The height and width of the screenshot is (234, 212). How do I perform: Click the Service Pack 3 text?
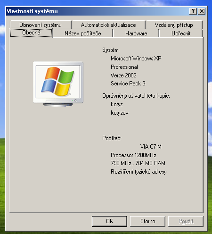pyautogui.click(x=128, y=84)
